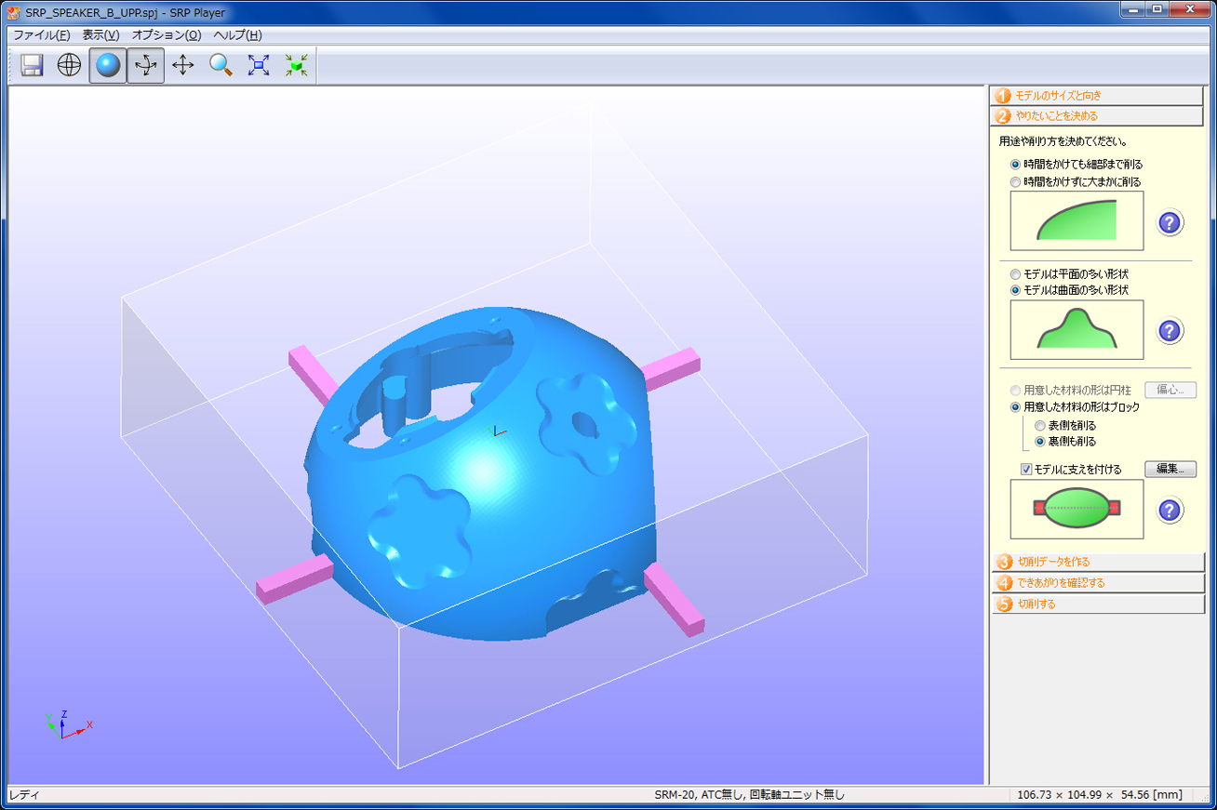Image resolution: width=1217 pixels, height=810 pixels.
Task: Choose the 表側を削る radio option
Action: [1041, 426]
